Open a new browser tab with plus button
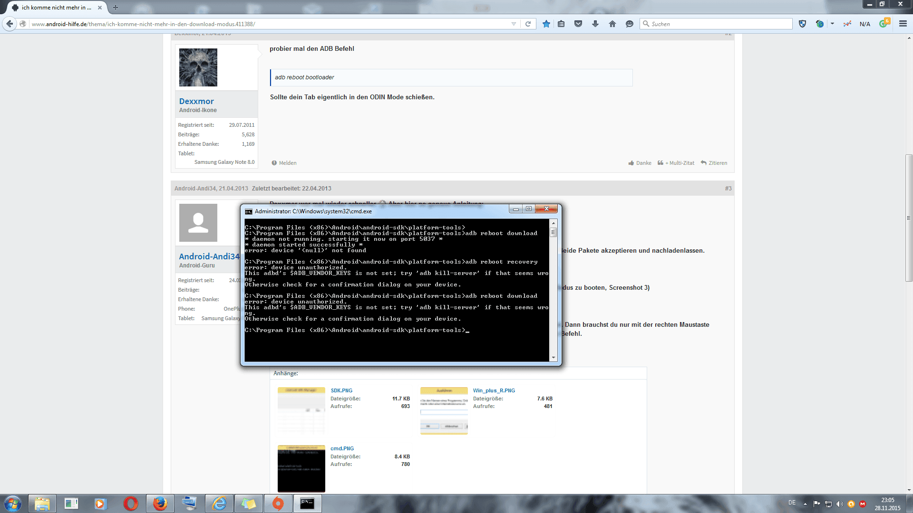This screenshot has width=913, height=513. 116,8
